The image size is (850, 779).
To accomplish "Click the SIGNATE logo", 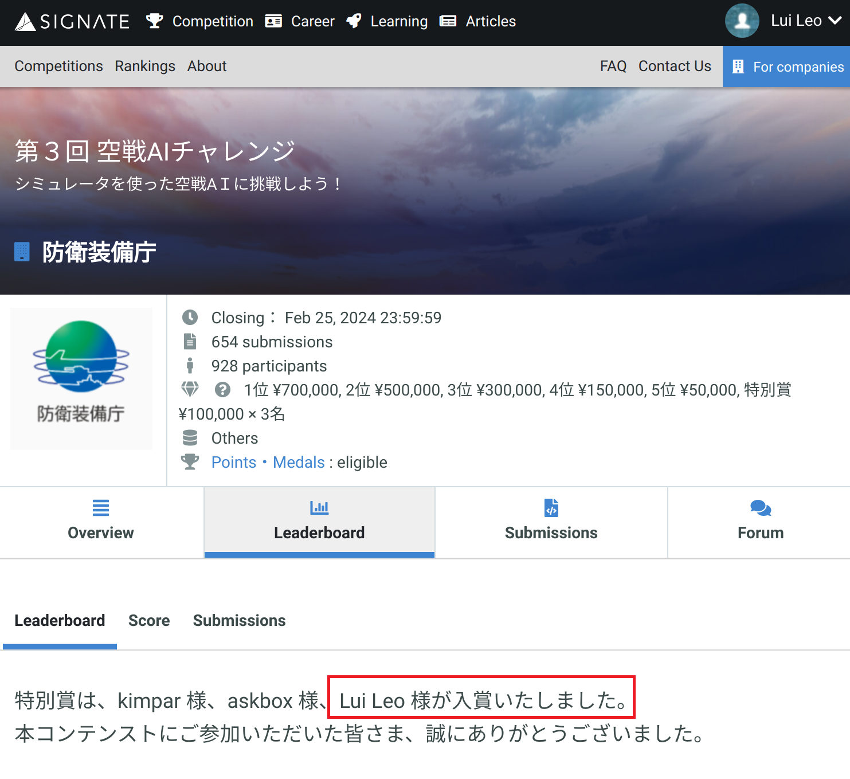I will click(72, 22).
